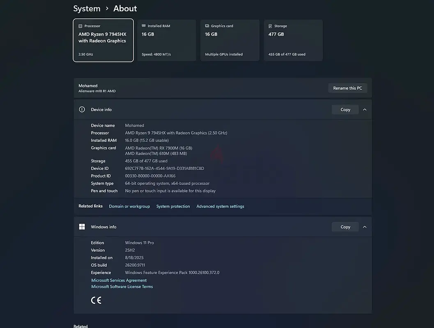Viewport: 434px width, 328px height.
Task: Click the Windows Feature Experience Pack value
Action: coord(172,273)
